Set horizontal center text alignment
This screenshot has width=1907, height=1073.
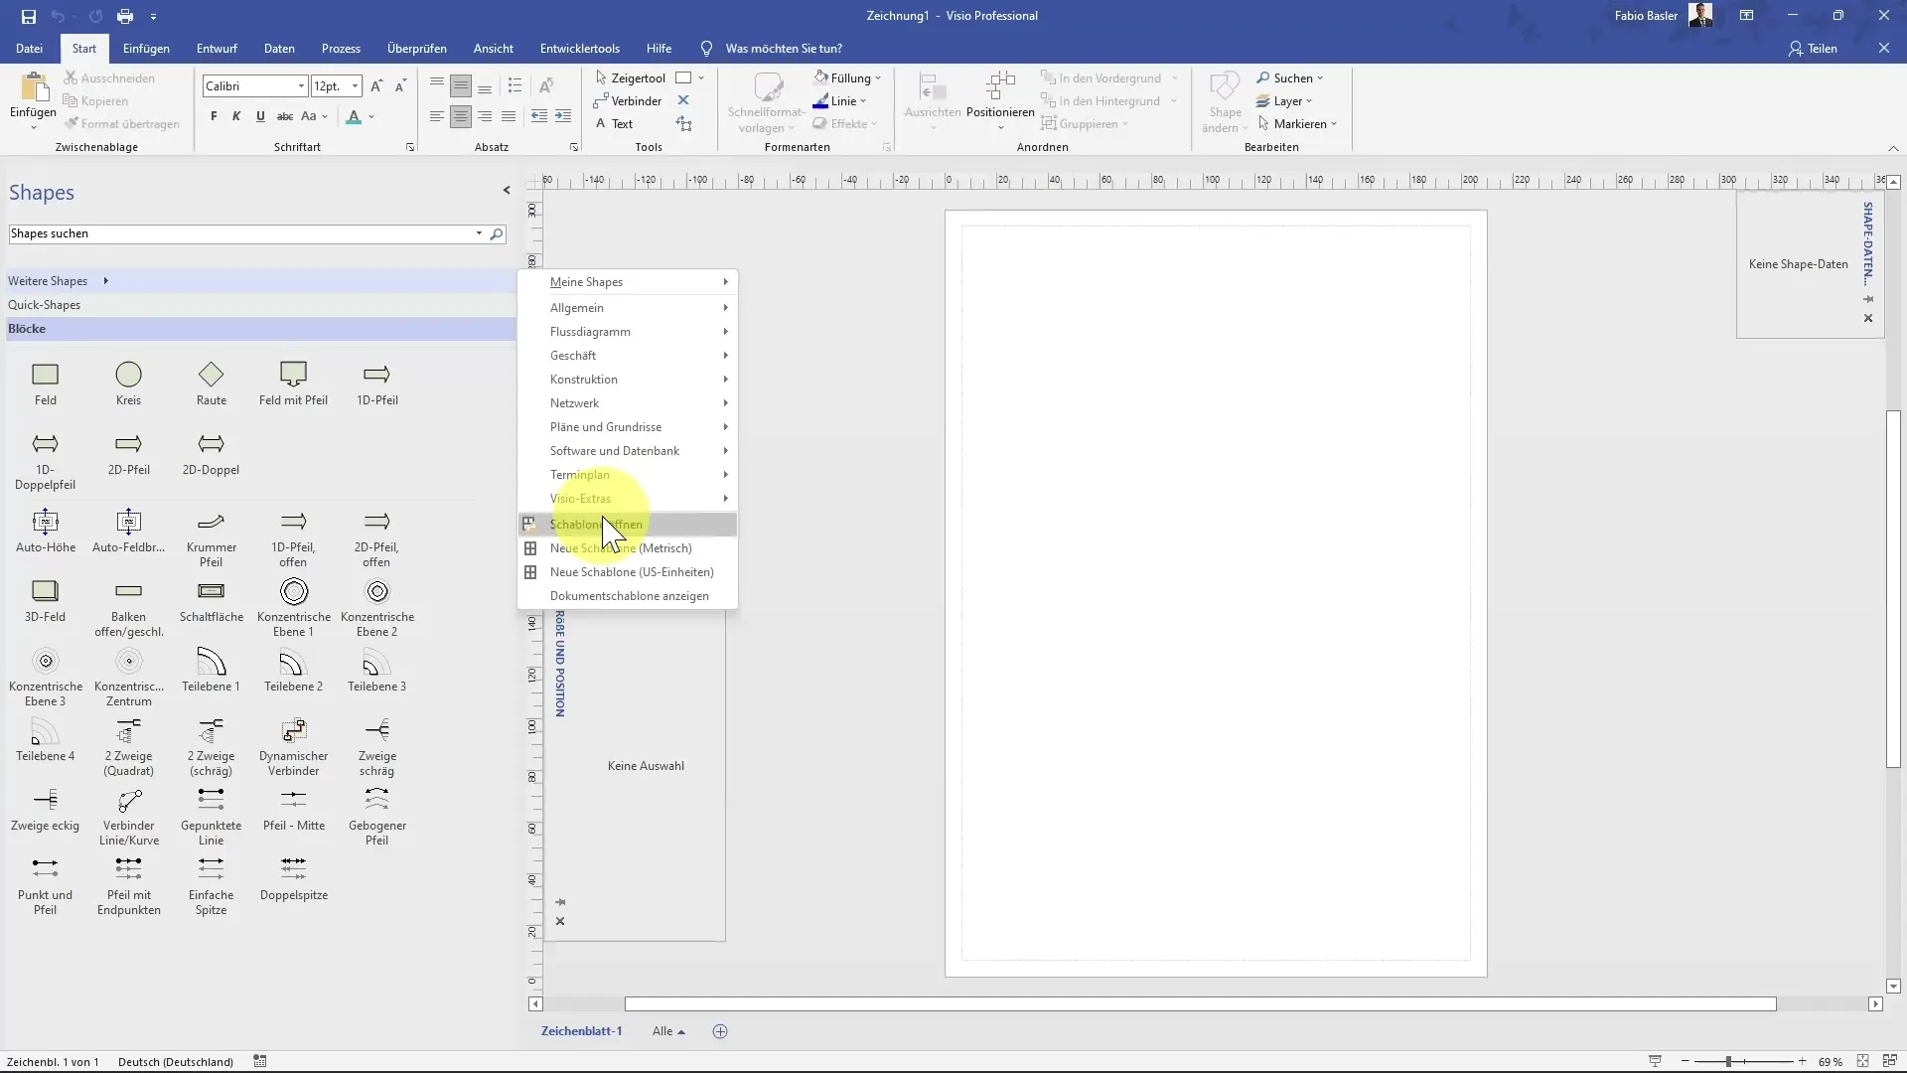point(461,116)
